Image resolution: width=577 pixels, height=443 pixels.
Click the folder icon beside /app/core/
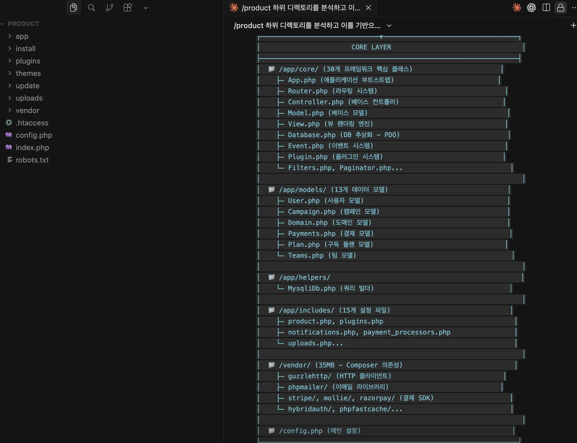coord(271,69)
